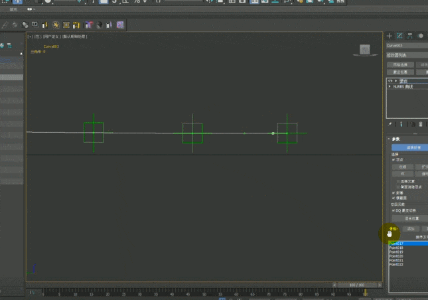The image size is (428, 300).
Task: Open the [用户定义] viewport menu
Action: pyautogui.click(x=51, y=37)
